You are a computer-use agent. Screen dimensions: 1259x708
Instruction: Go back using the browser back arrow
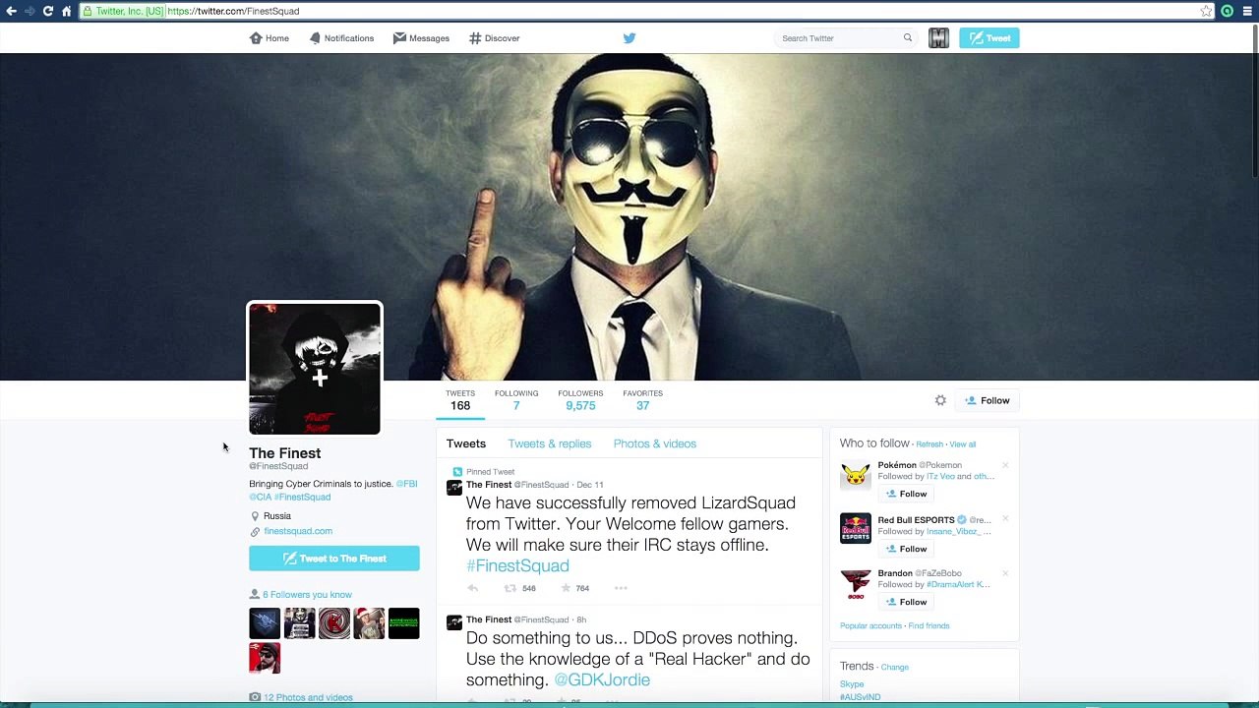(12, 11)
